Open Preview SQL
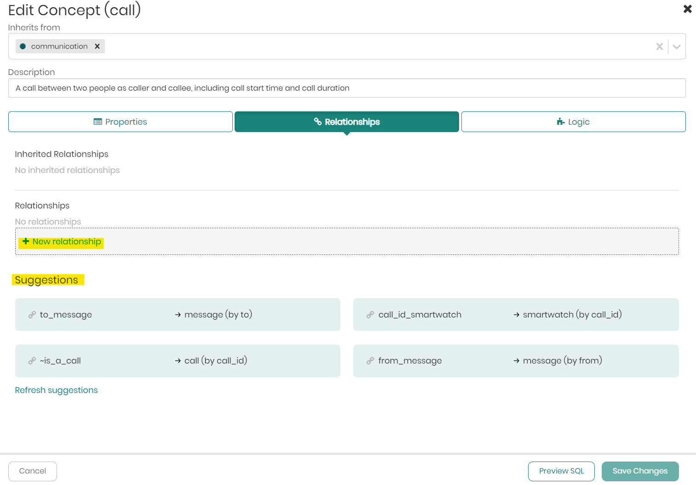The width and height of the screenshot is (696, 485). pos(561,471)
